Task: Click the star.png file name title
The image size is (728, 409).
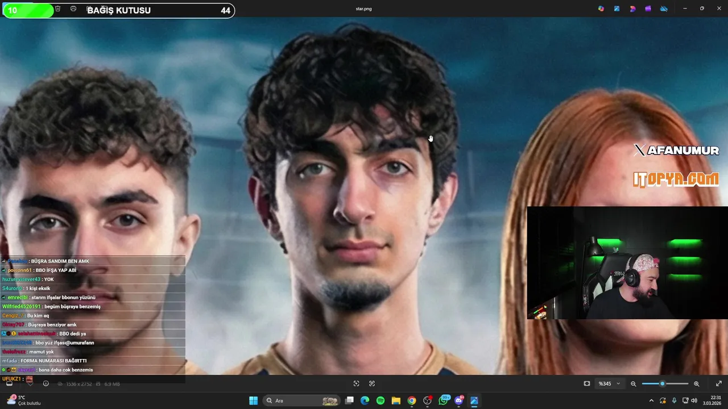Action: point(363,9)
